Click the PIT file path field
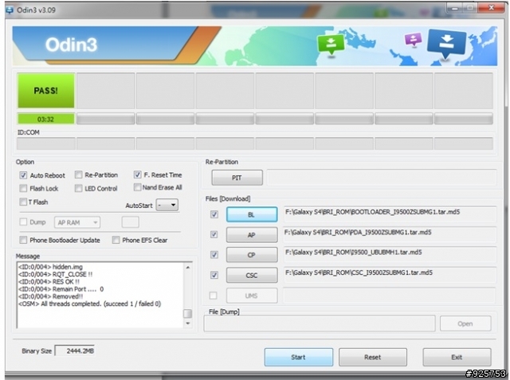Viewport: 510px width, 380px height. pyautogui.click(x=382, y=178)
